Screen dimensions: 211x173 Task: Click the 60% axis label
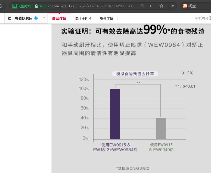(85, 108)
